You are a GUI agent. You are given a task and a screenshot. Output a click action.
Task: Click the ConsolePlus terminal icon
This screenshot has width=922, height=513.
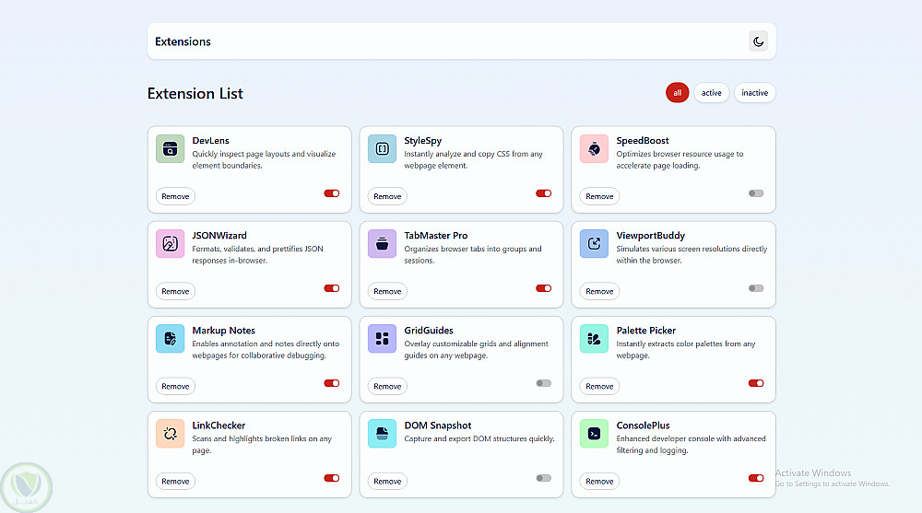[x=594, y=433]
